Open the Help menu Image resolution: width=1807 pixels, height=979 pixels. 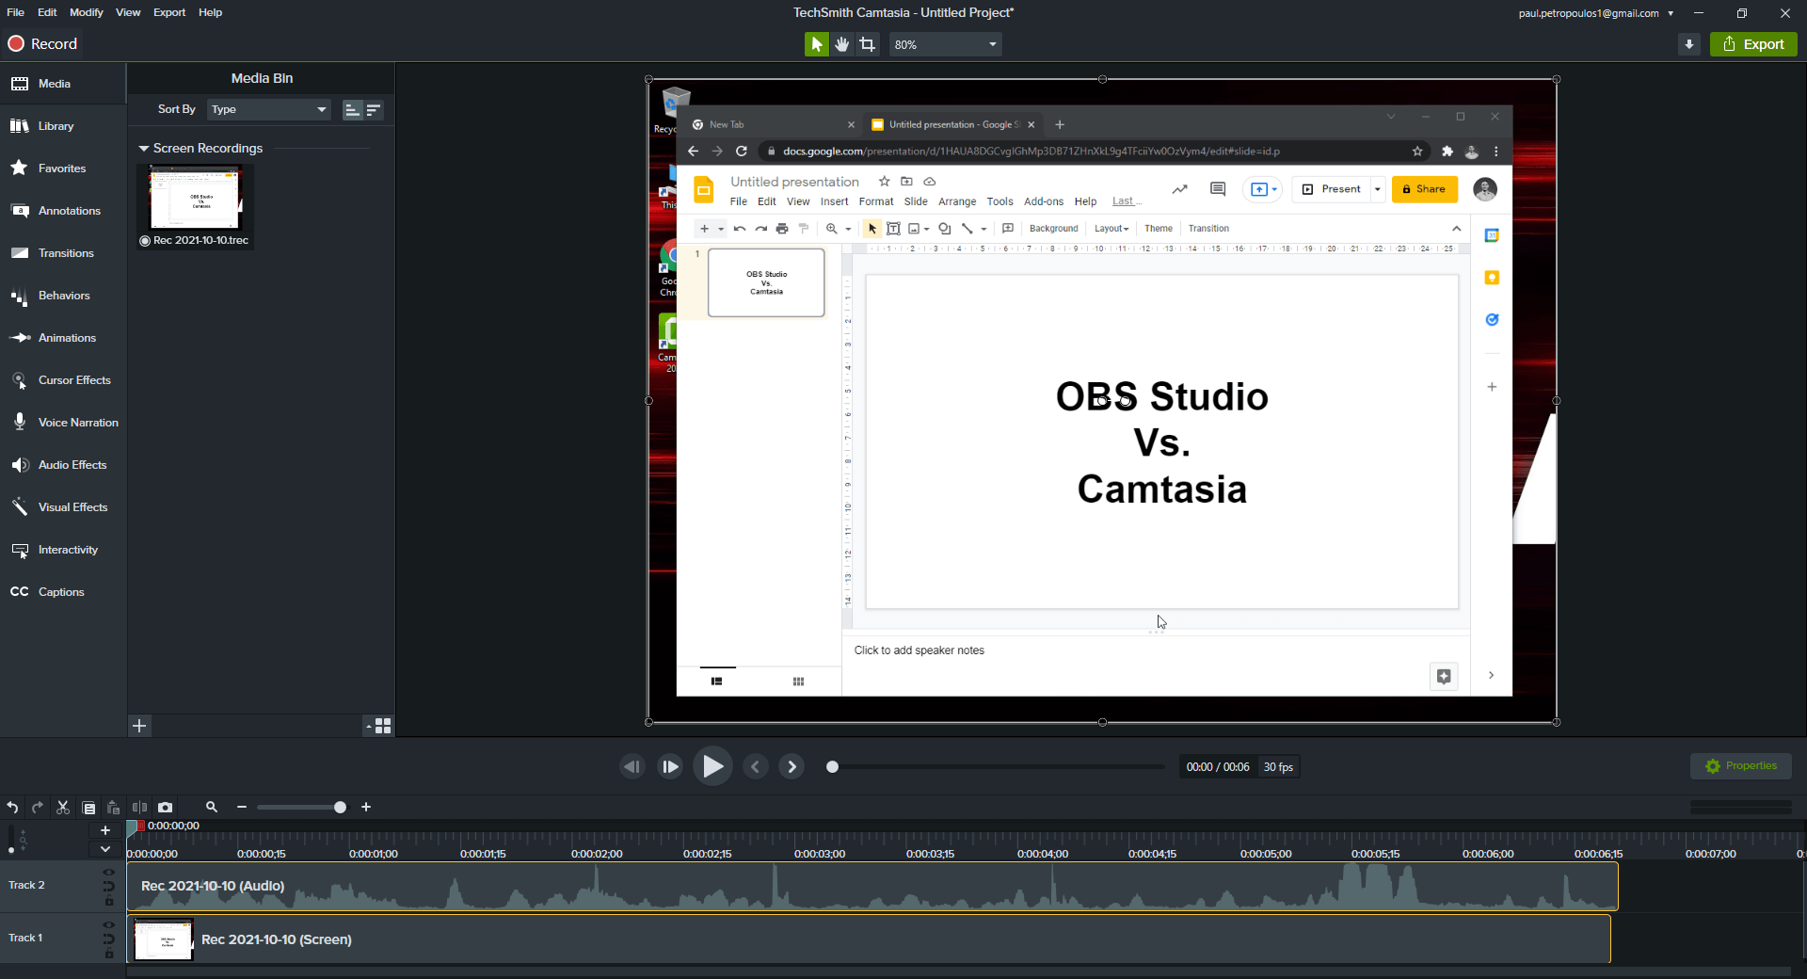pyautogui.click(x=210, y=12)
